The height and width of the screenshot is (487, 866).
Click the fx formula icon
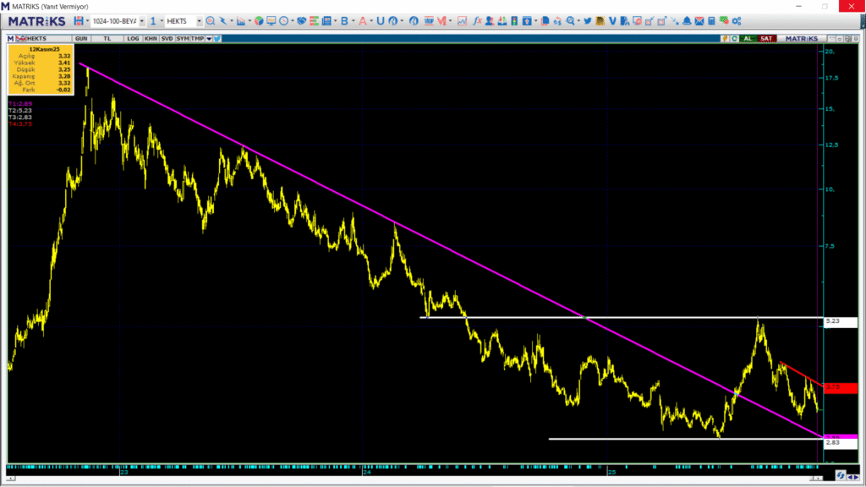point(478,21)
